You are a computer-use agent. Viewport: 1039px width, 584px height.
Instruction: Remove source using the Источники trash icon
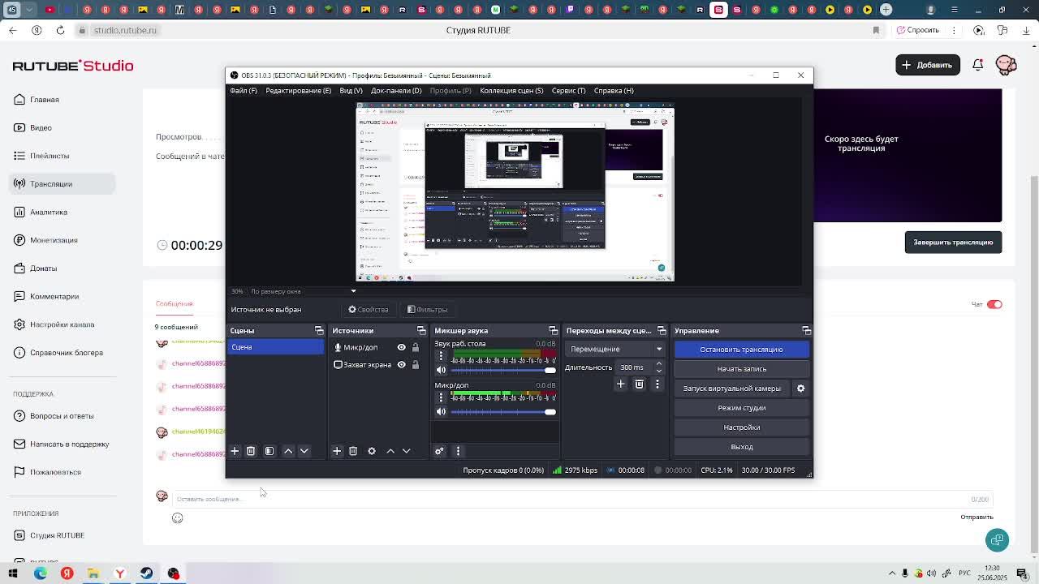tap(353, 451)
